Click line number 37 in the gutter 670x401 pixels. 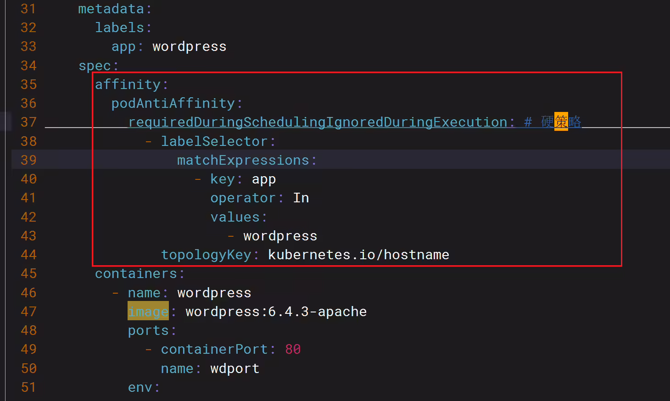[x=28, y=122]
